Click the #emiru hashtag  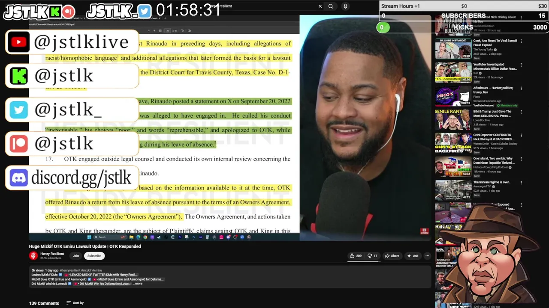pos(97,270)
